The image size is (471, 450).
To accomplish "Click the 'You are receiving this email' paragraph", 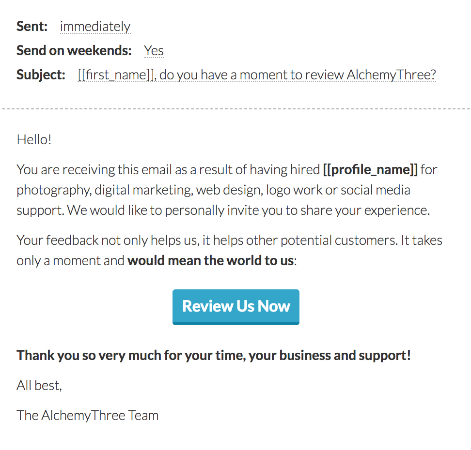I will point(227,190).
